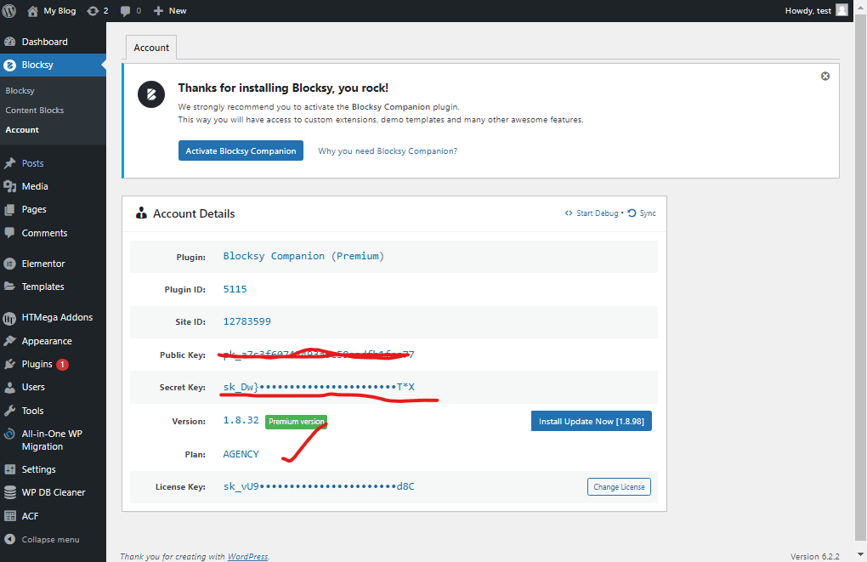
Task: Click the version number 1.8.32
Action: pyautogui.click(x=241, y=420)
